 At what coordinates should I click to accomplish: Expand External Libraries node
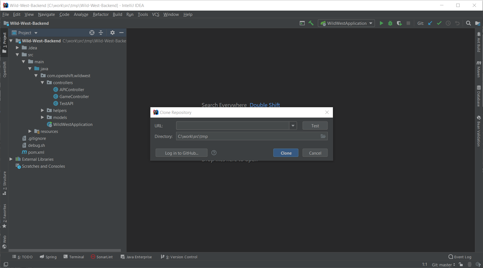pyautogui.click(x=11, y=159)
